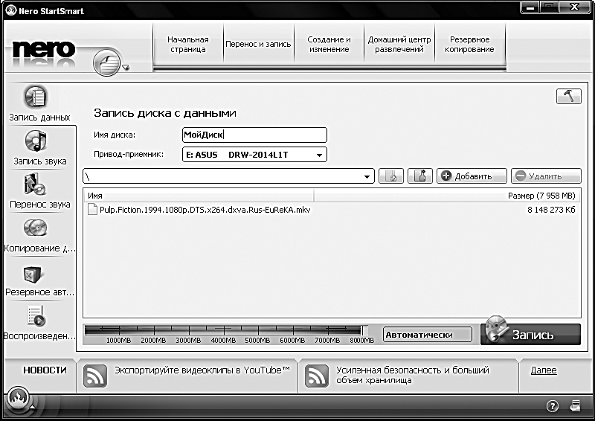
Task: Click the Запись диска с данными heading
Action: click(164, 113)
